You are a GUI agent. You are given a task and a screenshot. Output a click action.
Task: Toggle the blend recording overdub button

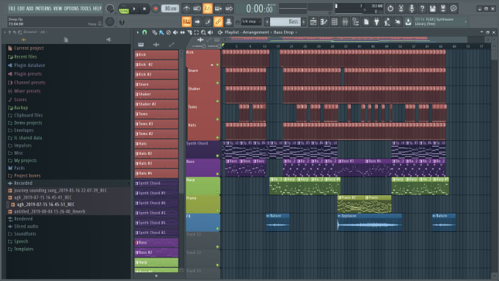(218, 9)
